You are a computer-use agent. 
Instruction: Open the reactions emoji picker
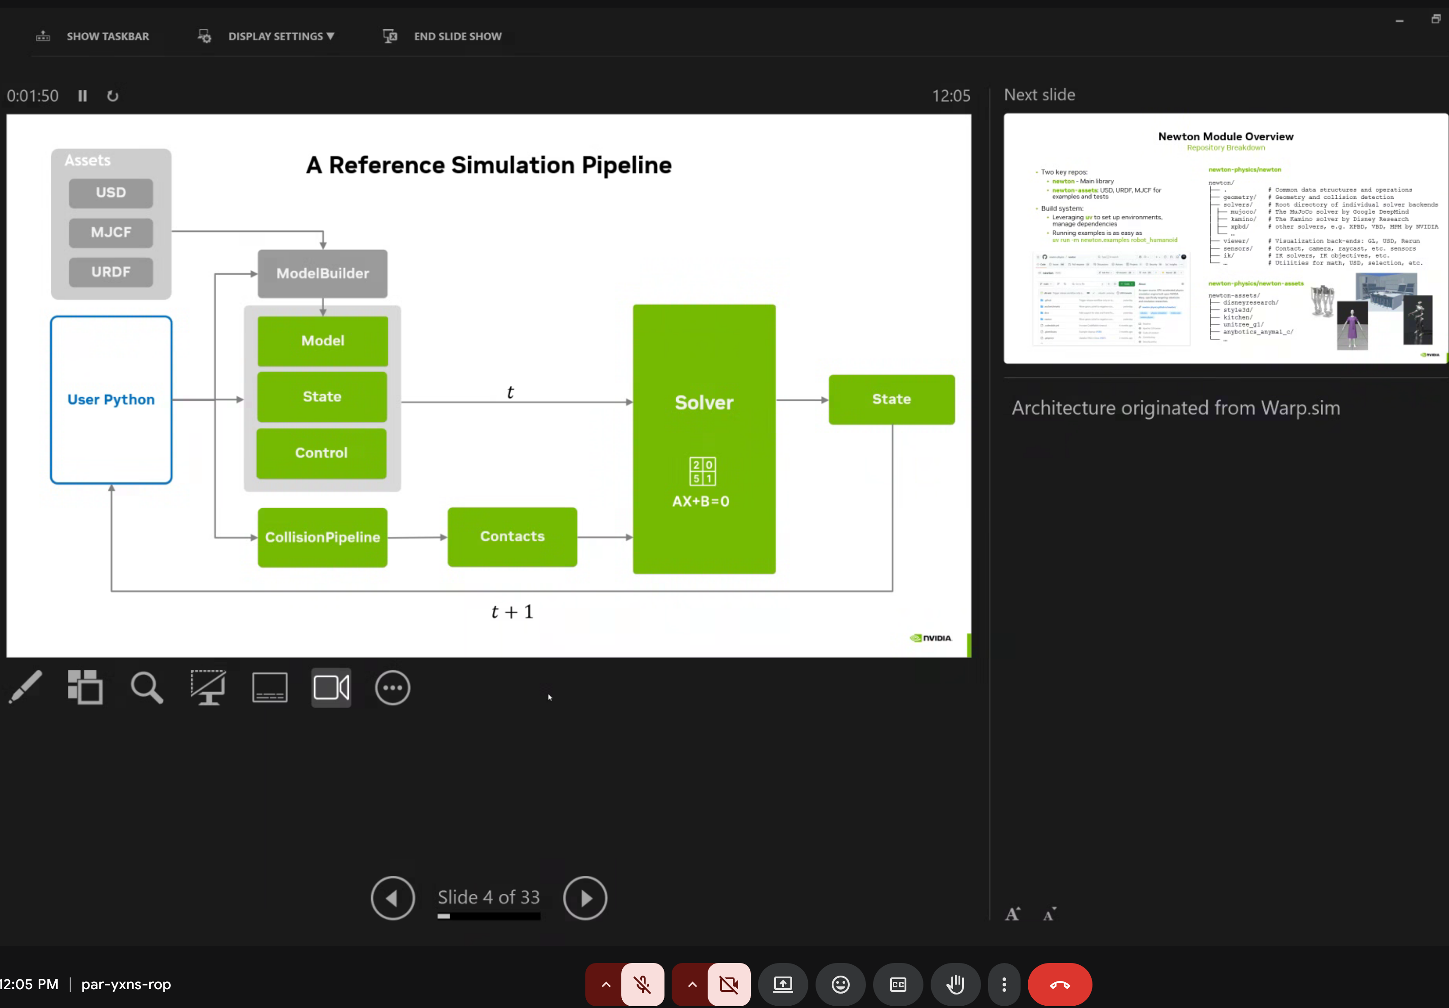840,985
